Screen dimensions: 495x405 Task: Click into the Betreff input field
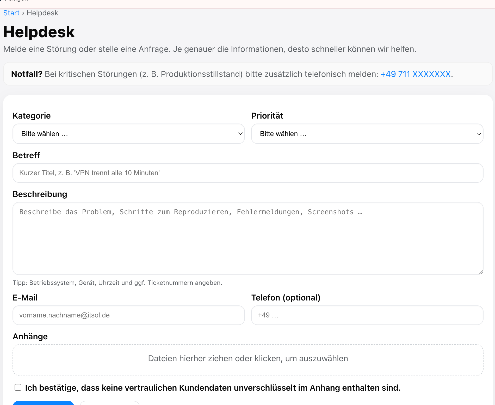tap(247, 173)
